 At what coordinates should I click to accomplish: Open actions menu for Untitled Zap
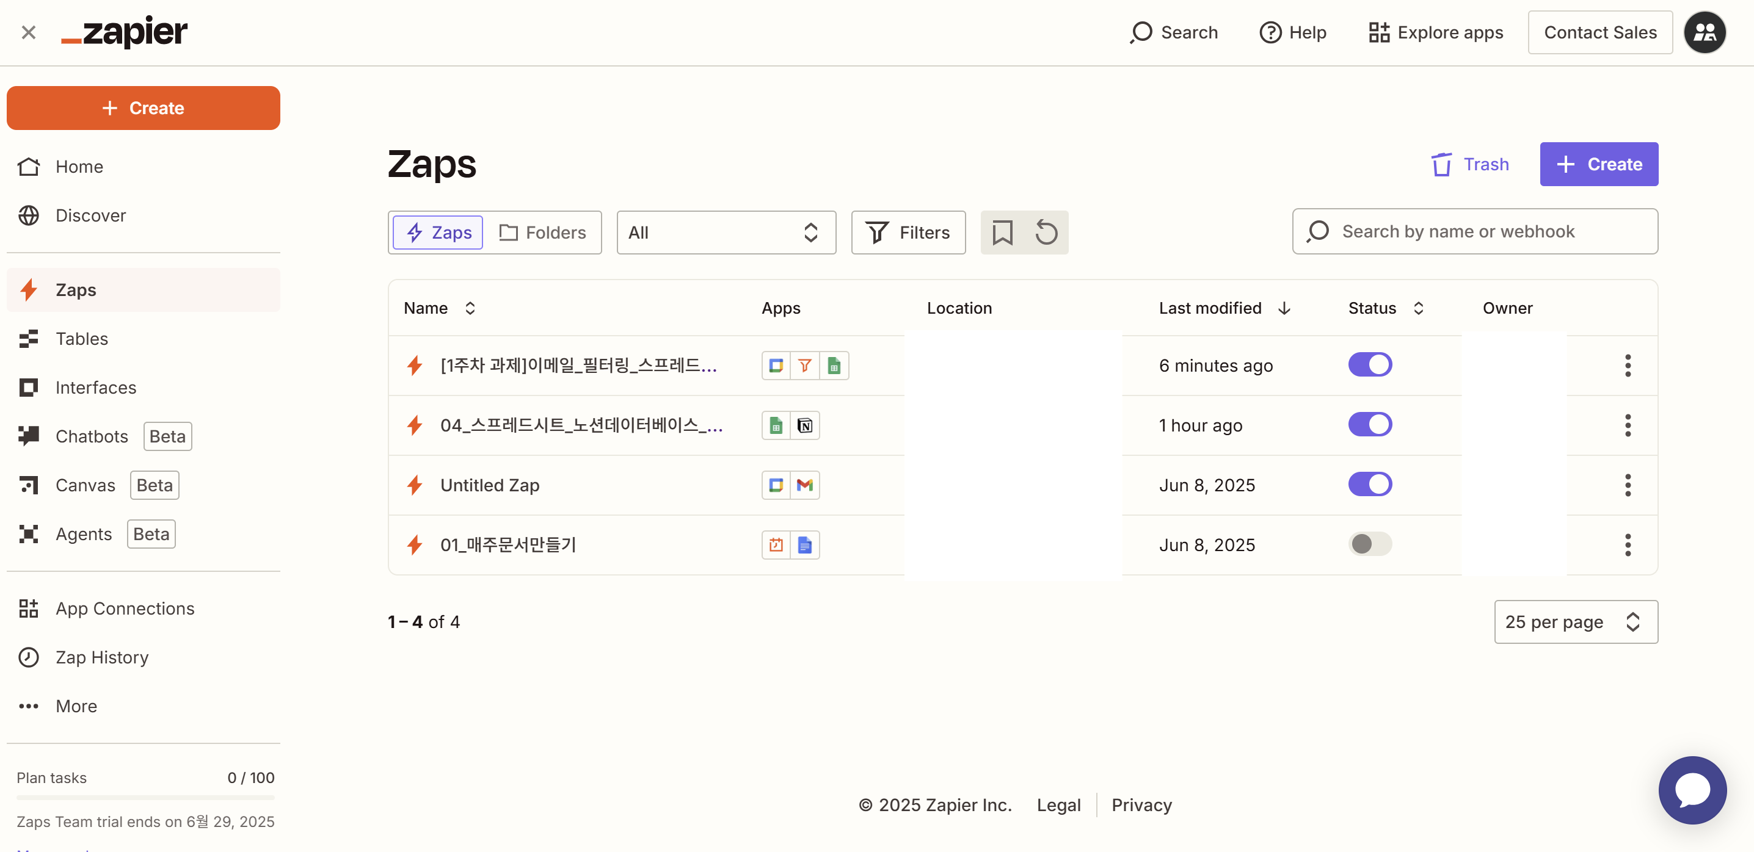[x=1628, y=485]
